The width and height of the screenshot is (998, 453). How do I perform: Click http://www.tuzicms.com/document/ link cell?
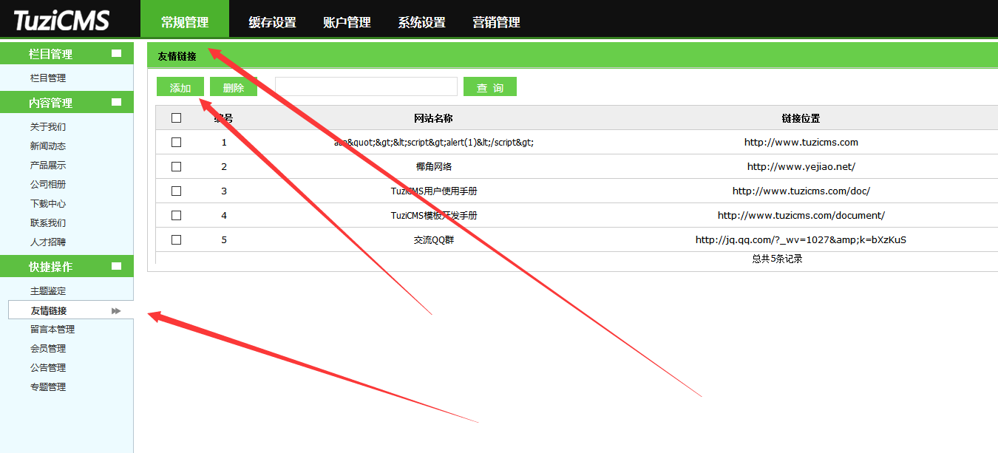(x=801, y=215)
